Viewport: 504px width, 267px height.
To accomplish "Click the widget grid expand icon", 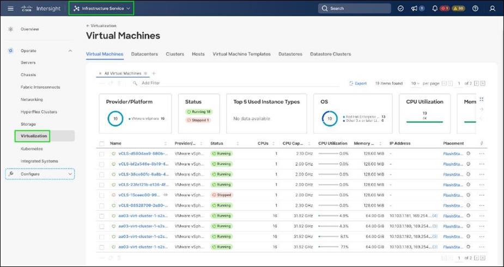I will tap(482, 100).
